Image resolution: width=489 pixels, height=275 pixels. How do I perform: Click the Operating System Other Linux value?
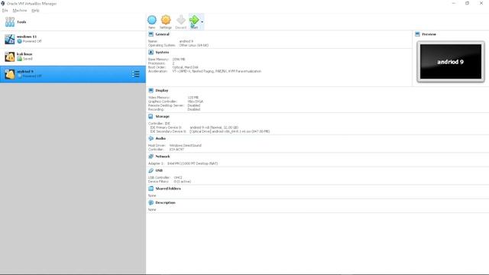[x=193, y=45]
